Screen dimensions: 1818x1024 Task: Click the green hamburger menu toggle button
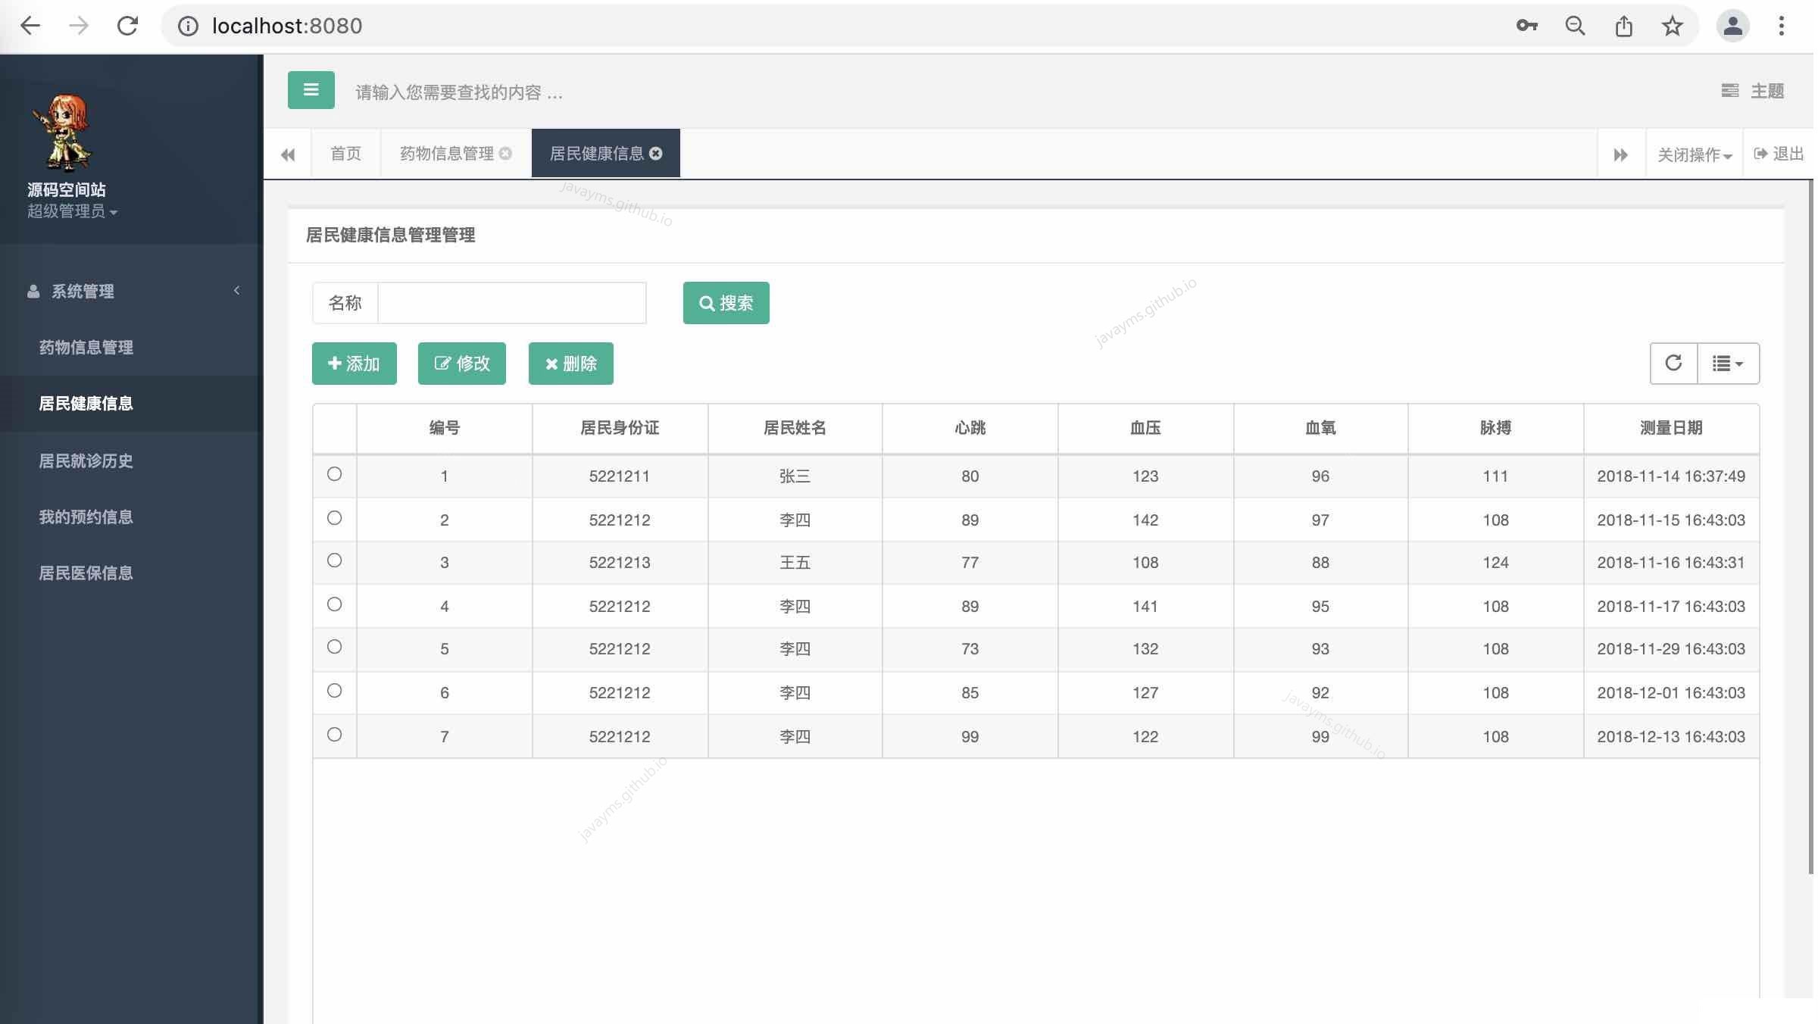point(311,90)
